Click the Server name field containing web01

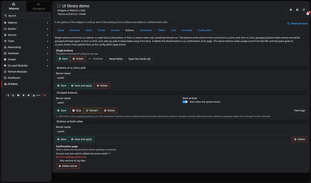point(76,103)
